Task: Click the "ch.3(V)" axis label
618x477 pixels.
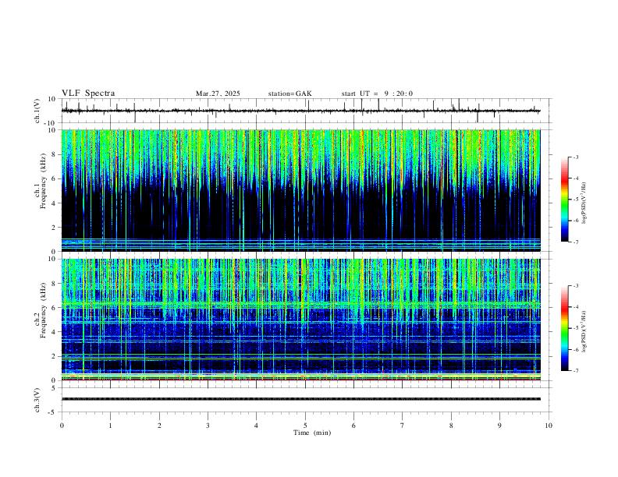Action: 37,400
